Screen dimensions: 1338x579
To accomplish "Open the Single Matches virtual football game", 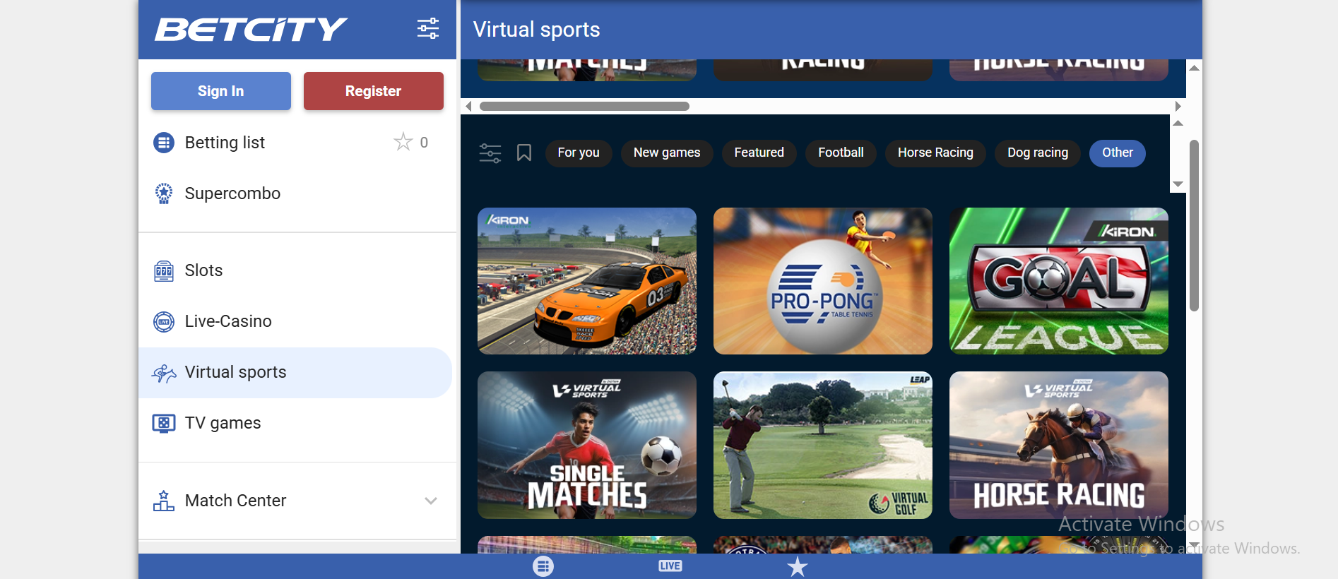I will click(x=587, y=446).
